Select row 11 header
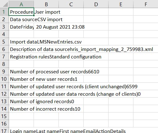 [4, 86]
